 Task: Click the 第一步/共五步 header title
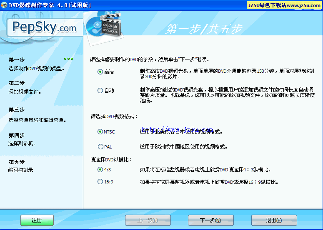pos(204,29)
